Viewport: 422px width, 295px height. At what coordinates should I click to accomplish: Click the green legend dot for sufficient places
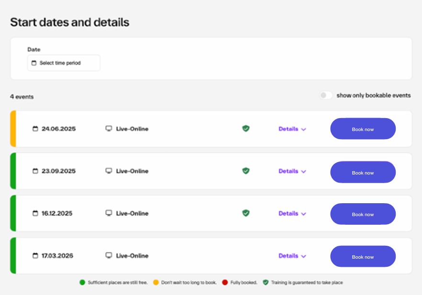82,283
